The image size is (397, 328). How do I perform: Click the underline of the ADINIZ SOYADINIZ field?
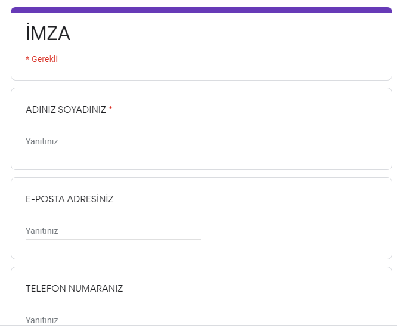[113, 150]
